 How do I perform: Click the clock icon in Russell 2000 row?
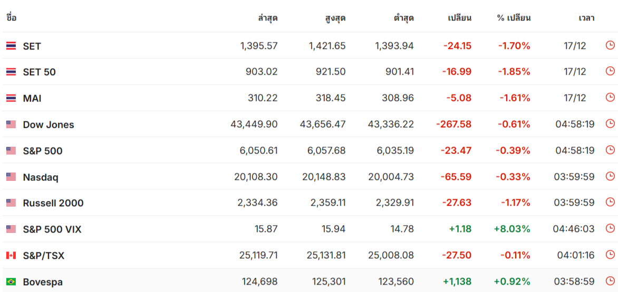(610, 203)
